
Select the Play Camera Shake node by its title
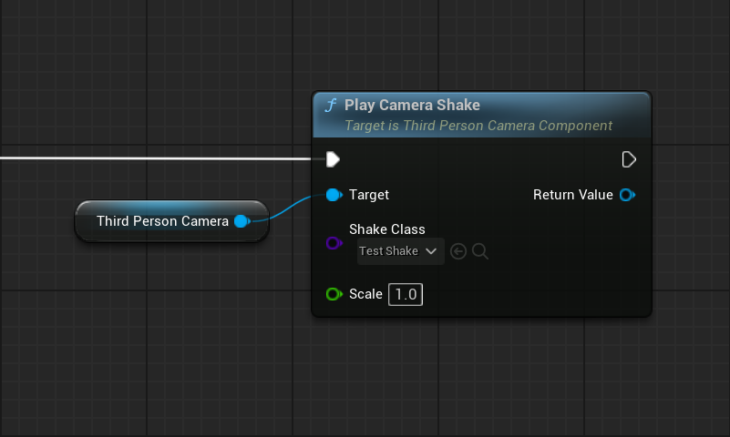pos(412,106)
